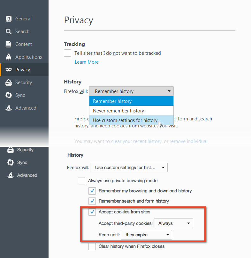251x258 pixels.
Task: Click the lower Sync label in the sidebar
Action: click(22, 162)
